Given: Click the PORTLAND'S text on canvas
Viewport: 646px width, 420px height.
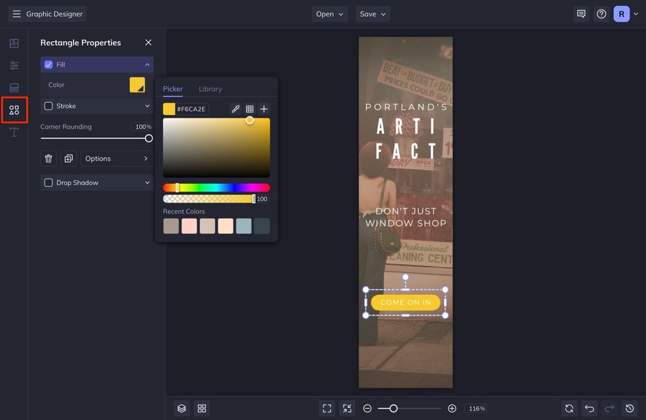Looking at the screenshot, I should [x=406, y=107].
